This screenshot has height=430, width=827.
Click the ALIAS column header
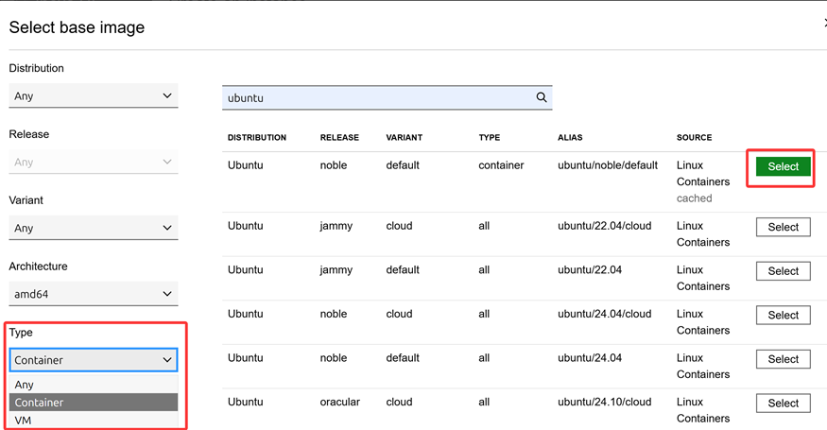(x=570, y=137)
